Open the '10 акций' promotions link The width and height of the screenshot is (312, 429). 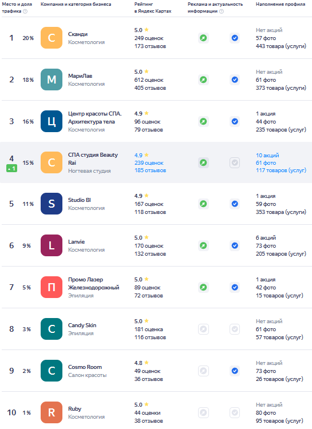pyautogui.click(x=267, y=155)
